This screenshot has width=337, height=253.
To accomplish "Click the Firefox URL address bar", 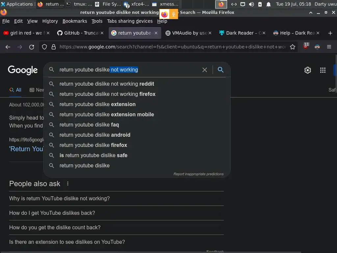I will (172, 47).
